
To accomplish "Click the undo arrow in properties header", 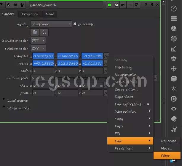I will point(123,5).
